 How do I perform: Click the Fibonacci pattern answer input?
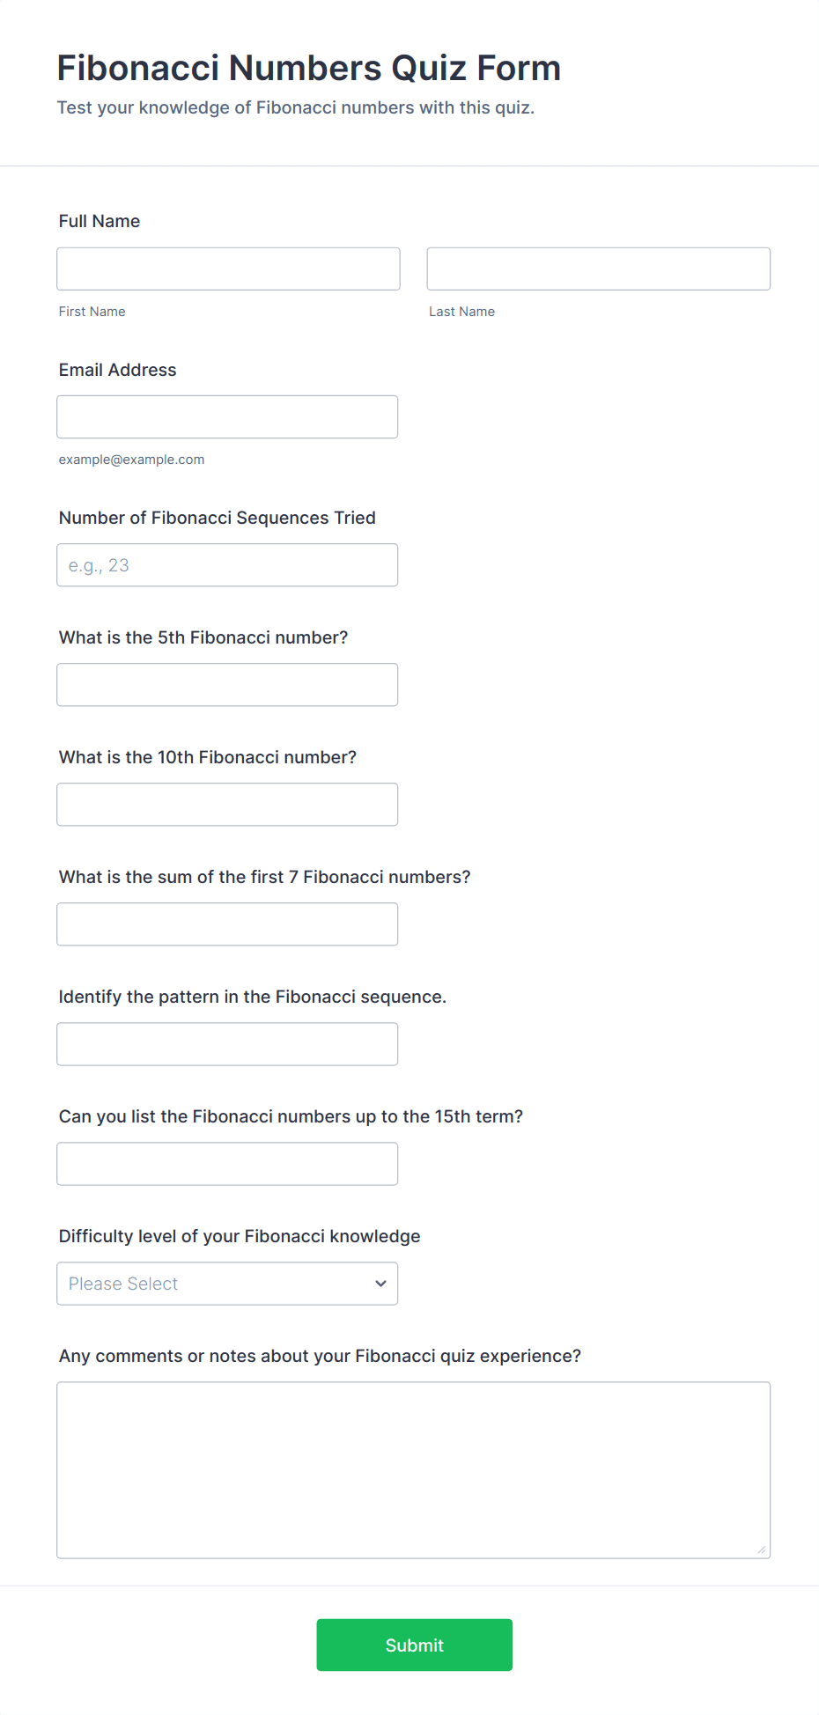coord(227,1043)
